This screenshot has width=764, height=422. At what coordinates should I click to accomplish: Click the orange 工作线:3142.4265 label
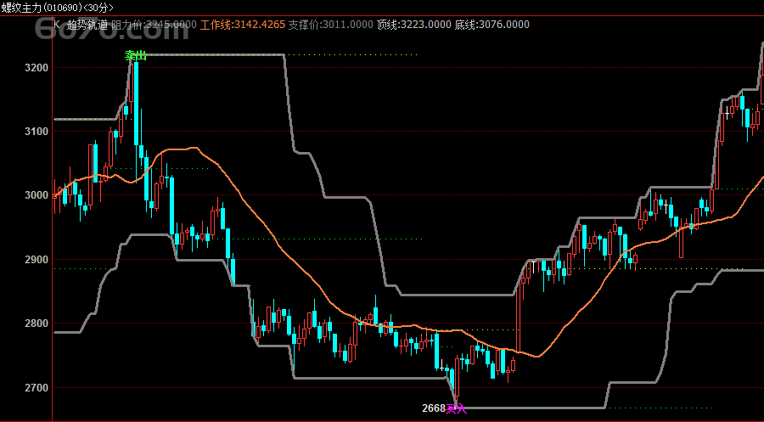(x=243, y=25)
